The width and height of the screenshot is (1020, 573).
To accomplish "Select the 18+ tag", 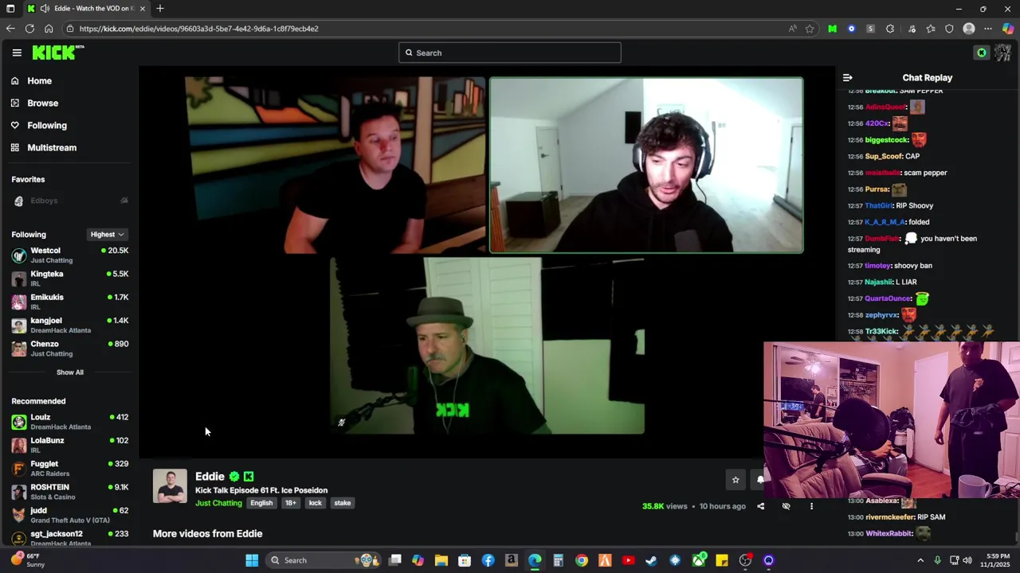I will [290, 503].
